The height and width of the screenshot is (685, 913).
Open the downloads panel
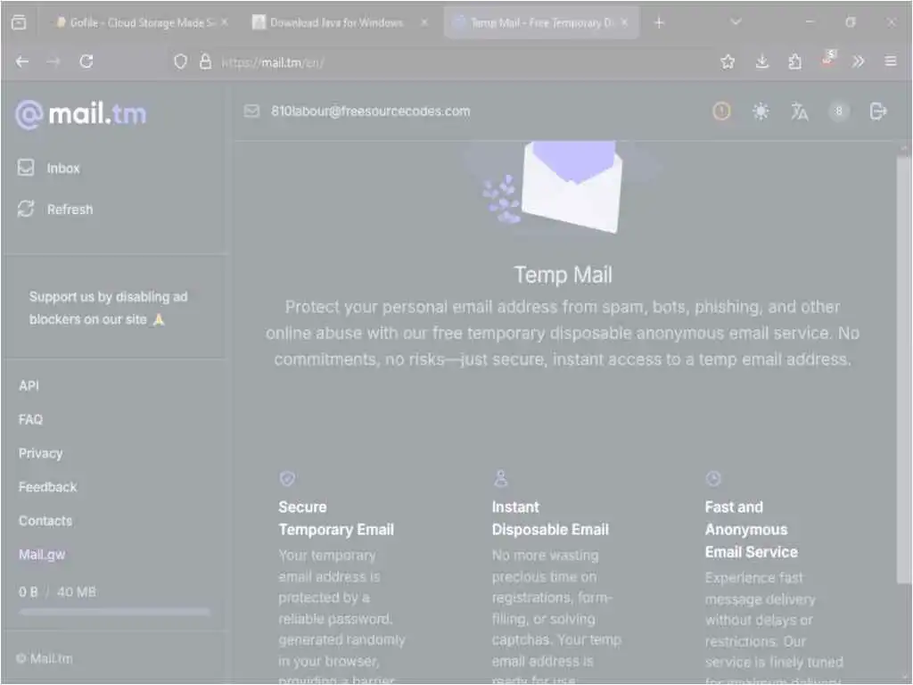(761, 62)
